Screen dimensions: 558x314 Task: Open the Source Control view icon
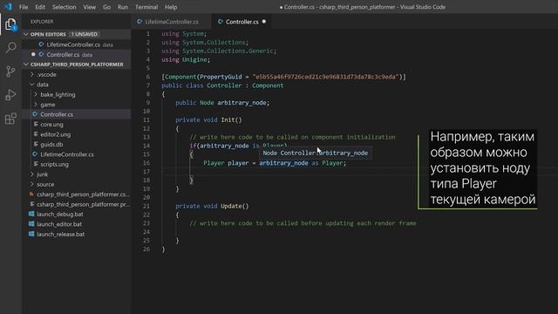coord(10,72)
